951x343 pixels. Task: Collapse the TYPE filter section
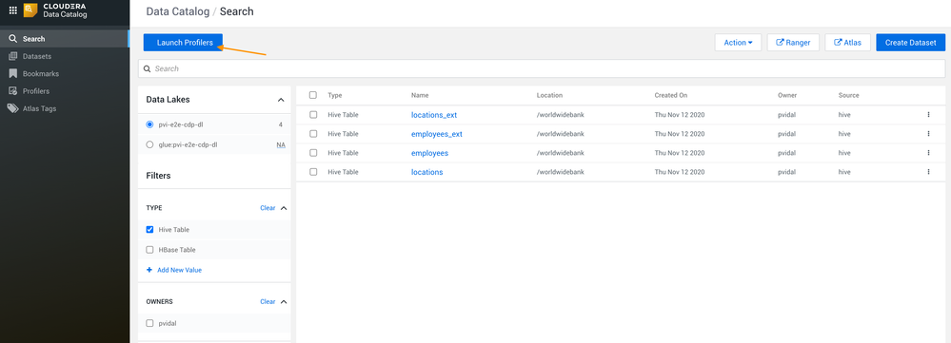point(284,208)
